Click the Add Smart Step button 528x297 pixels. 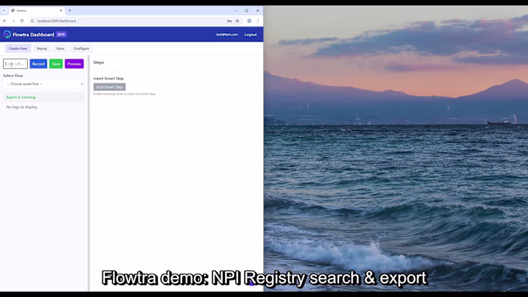110,87
